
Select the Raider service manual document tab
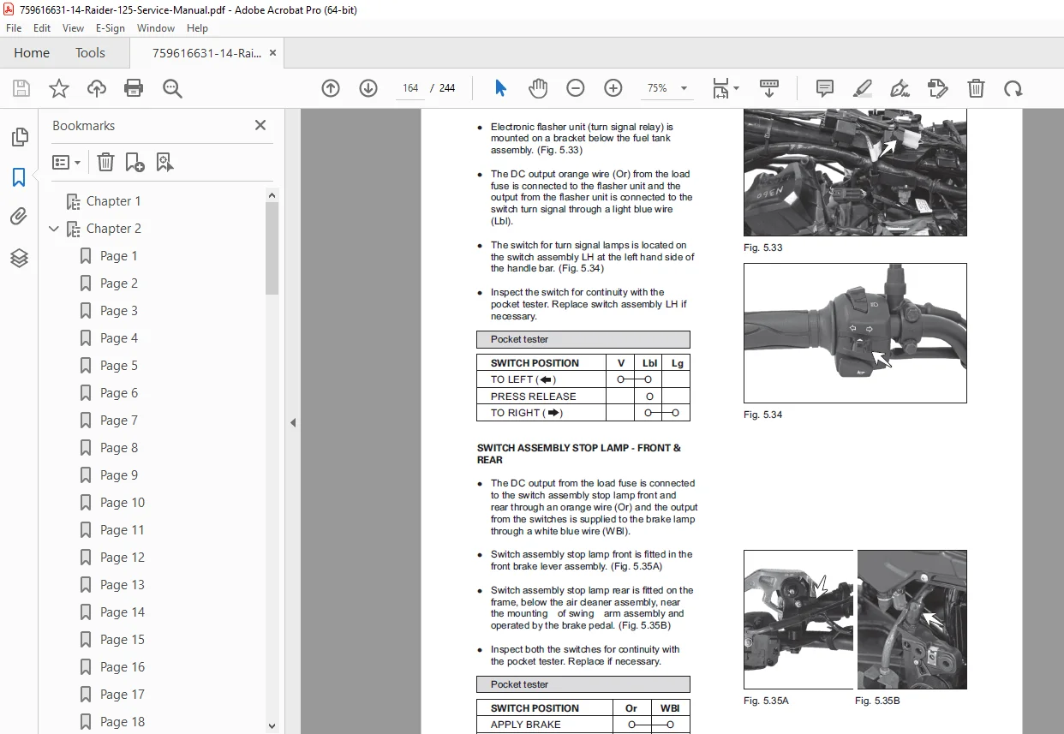[206, 52]
